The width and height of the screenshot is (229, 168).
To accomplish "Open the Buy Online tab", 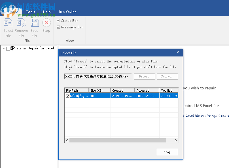I will click(x=67, y=12).
